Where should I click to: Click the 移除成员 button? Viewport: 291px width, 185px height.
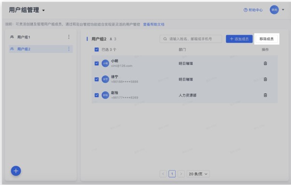(266, 39)
